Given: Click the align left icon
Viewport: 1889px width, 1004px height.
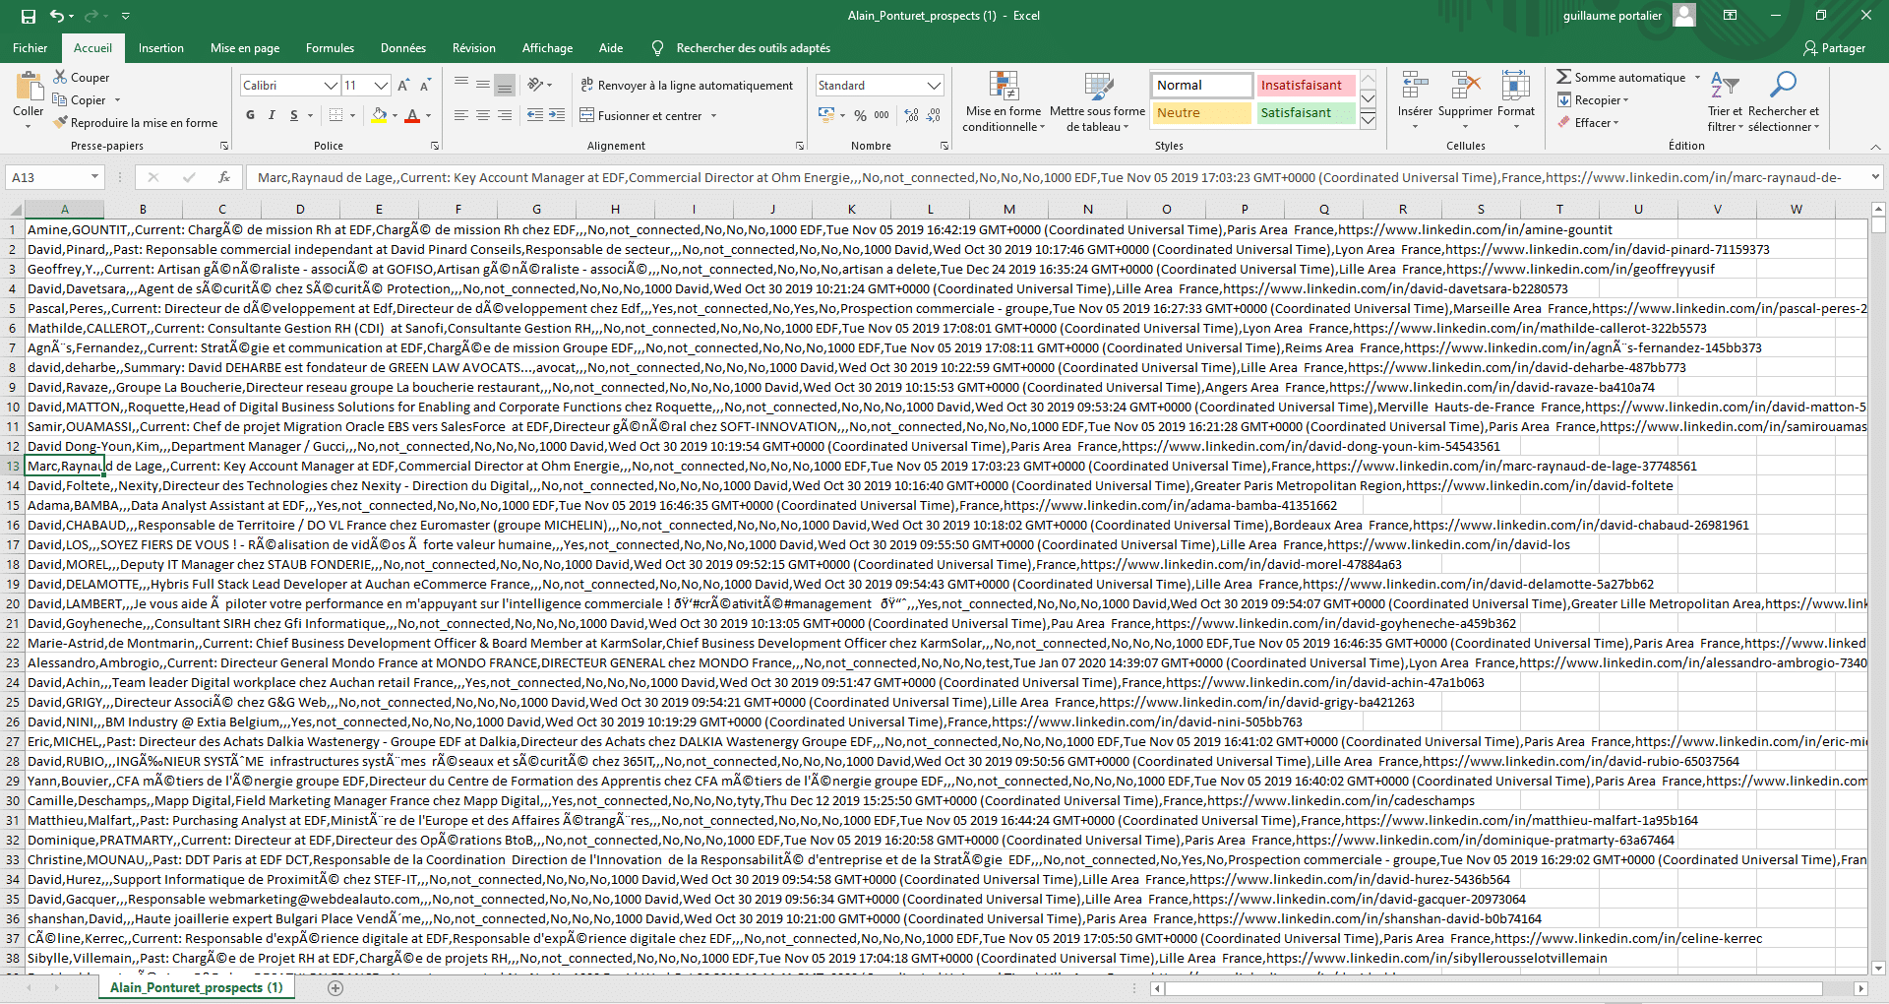Looking at the screenshot, I should (x=460, y=115).
